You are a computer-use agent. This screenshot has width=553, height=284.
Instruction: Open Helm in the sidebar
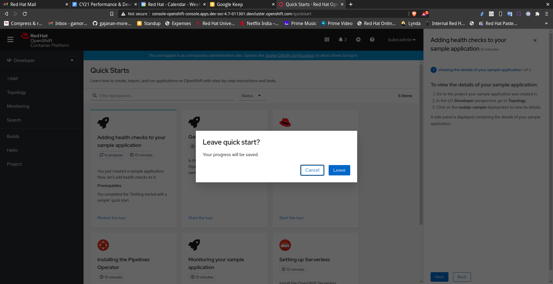12,150
